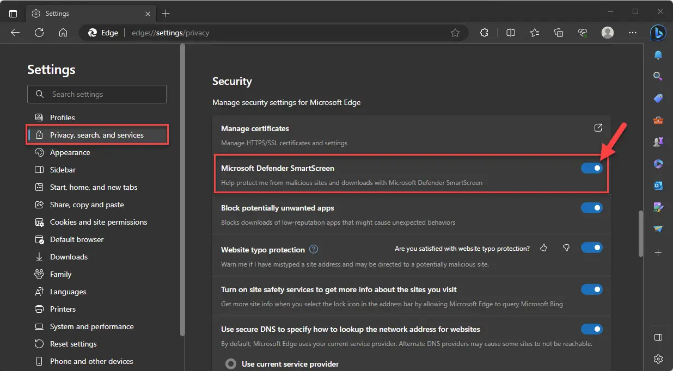
Task: Add this page to favorites star
Action: coord(455,33)
